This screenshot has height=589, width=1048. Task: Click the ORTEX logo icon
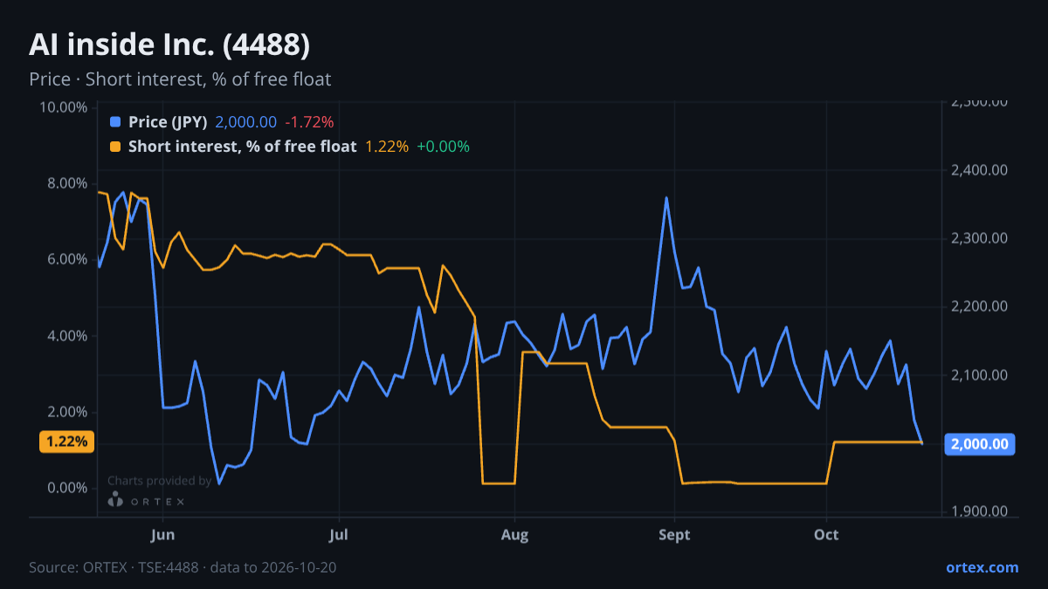tap(115, 500)
